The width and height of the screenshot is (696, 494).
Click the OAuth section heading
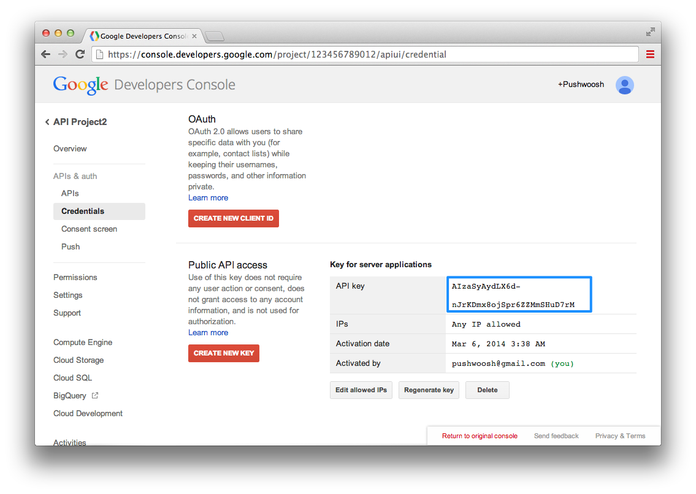[202, 119]
